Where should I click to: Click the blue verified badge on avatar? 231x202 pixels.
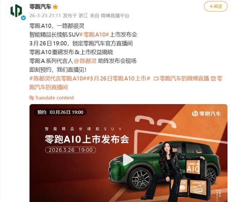pos(23,18)
